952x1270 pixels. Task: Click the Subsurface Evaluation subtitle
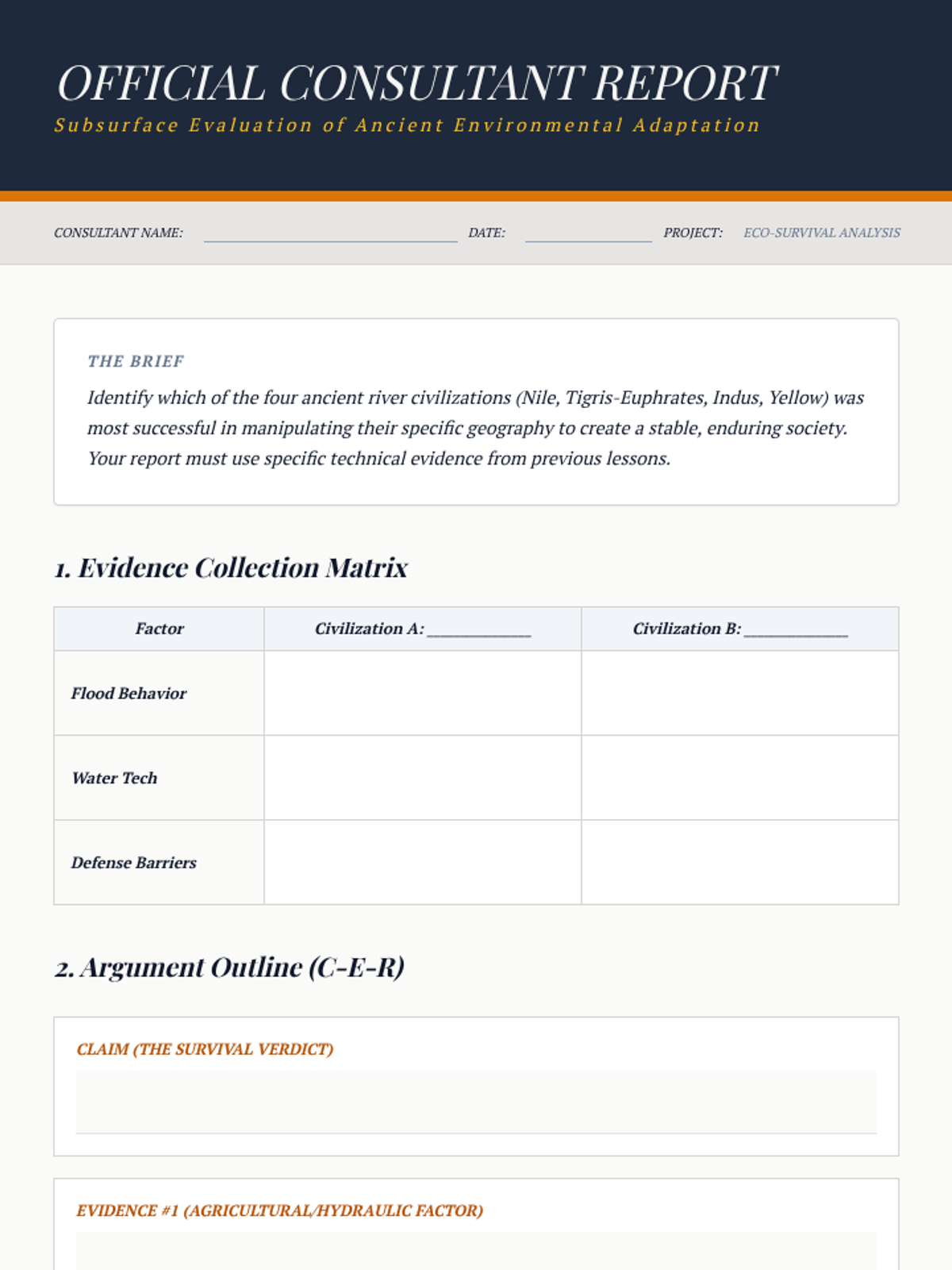coord(407,125)
